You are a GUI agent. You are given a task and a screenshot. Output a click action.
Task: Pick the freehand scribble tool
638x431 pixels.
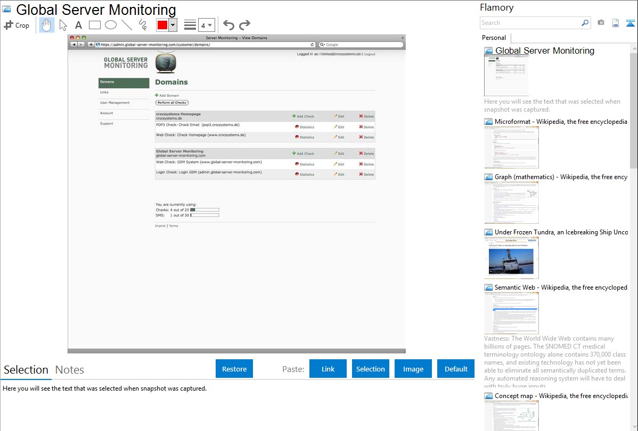pos(143,25)
